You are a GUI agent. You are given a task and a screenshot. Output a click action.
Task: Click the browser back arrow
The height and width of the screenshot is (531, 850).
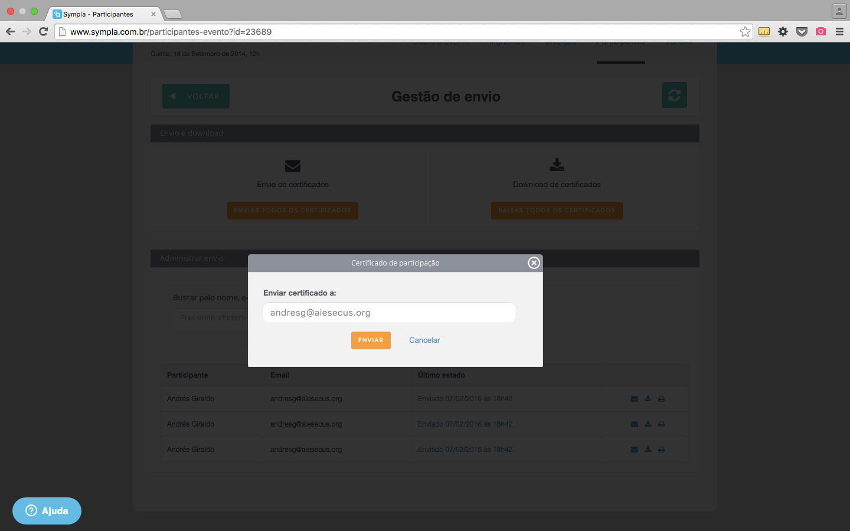pyautogui.click(x=10, y=32)
